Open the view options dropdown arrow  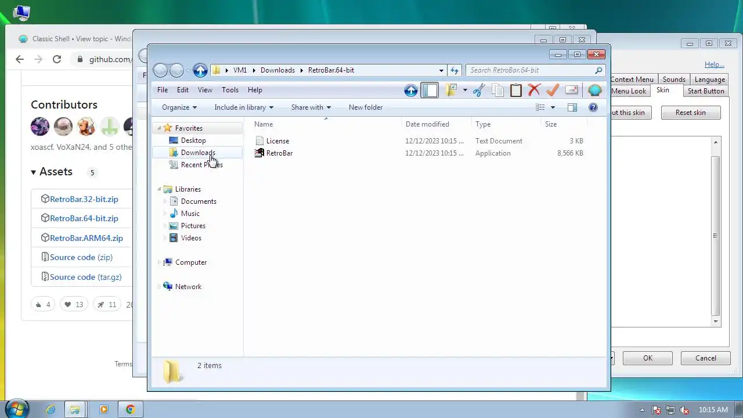point(553,107)
